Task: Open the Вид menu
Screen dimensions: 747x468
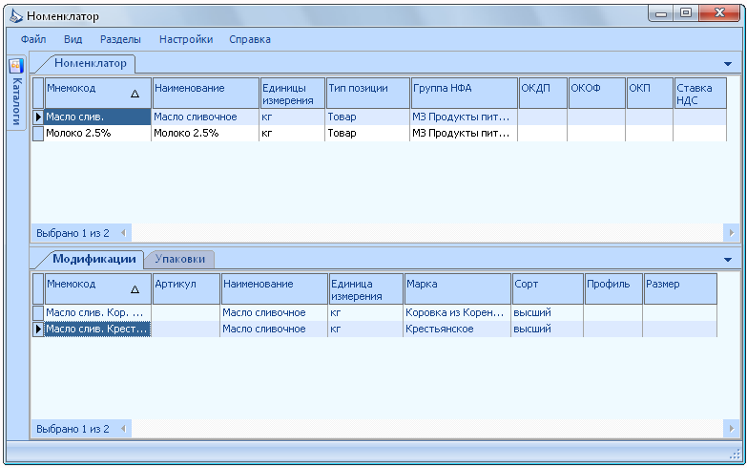Action: click(73, 39)
